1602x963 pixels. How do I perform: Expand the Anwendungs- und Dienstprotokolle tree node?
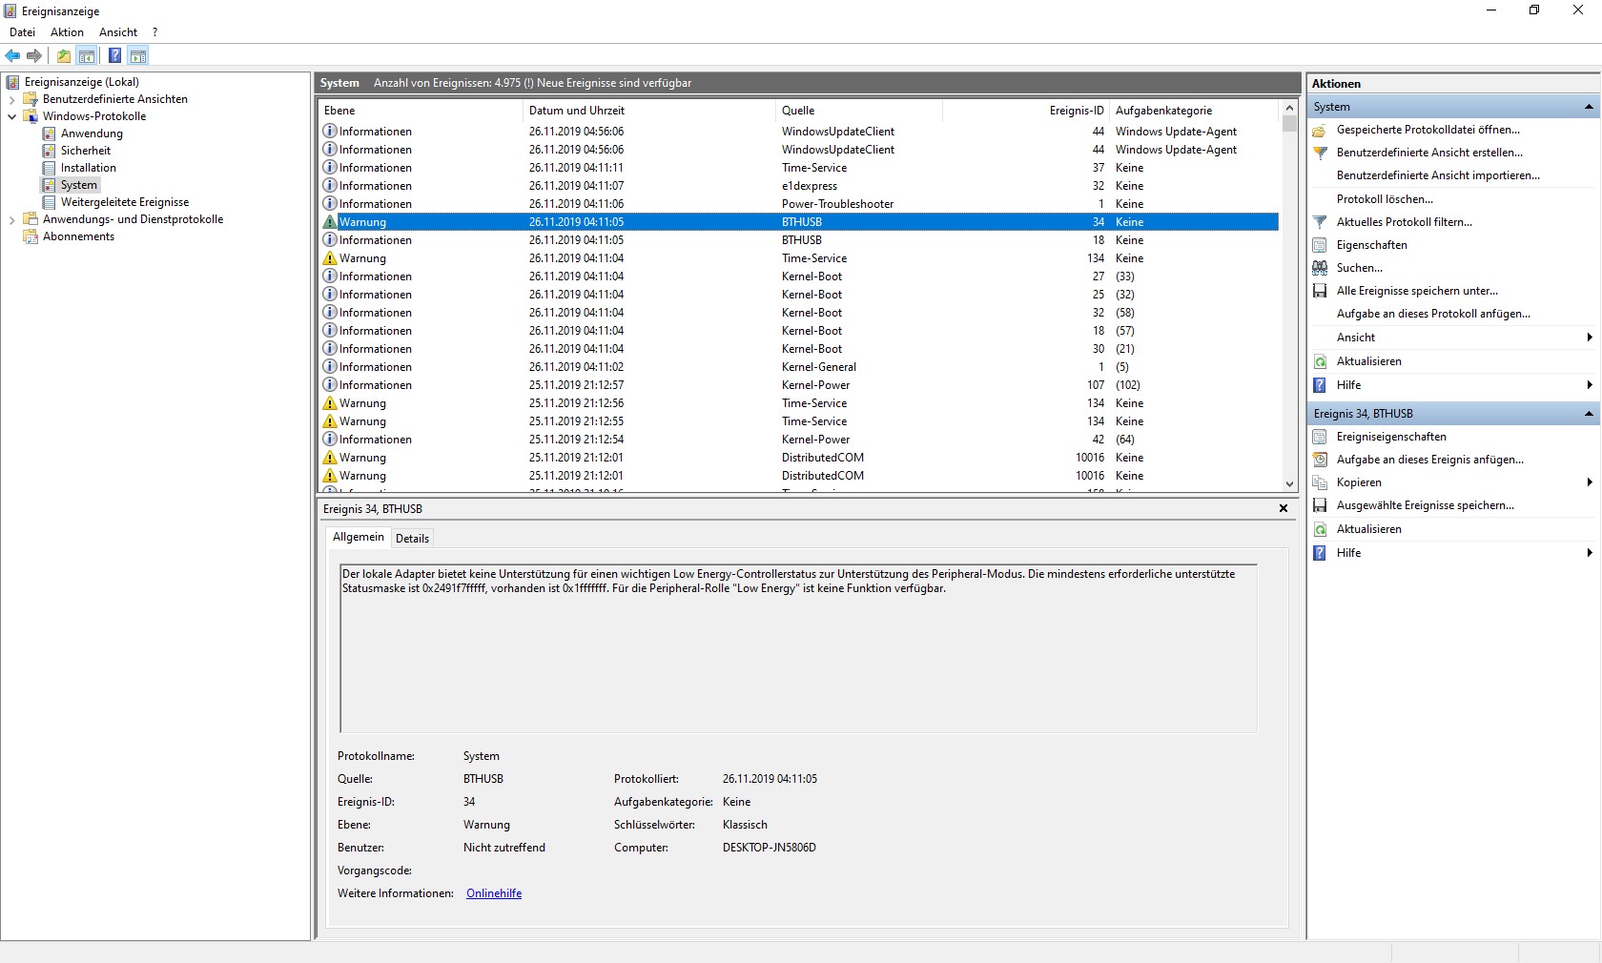[11, 219]
